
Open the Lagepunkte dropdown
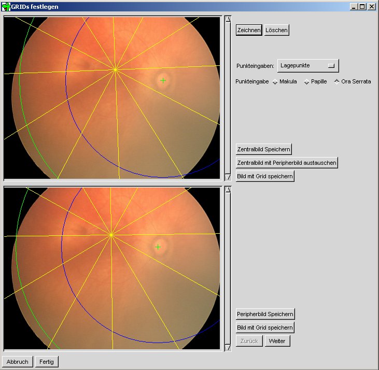308,66
